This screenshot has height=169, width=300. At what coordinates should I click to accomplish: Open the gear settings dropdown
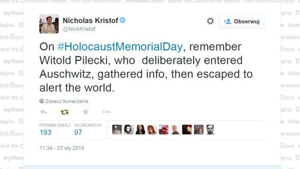click(210, 21)
